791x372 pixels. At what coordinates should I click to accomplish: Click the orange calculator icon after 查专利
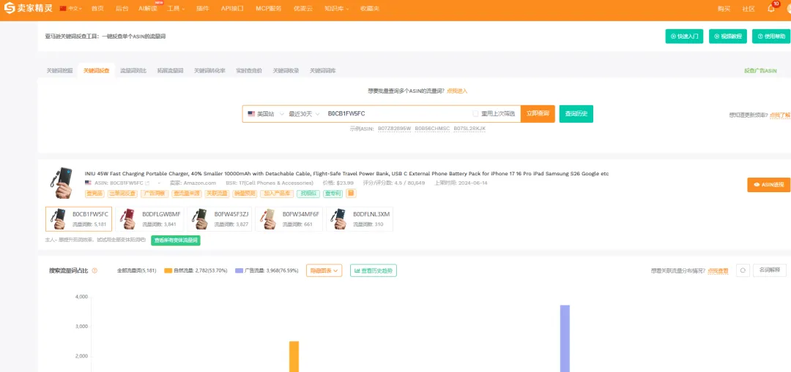351,193
